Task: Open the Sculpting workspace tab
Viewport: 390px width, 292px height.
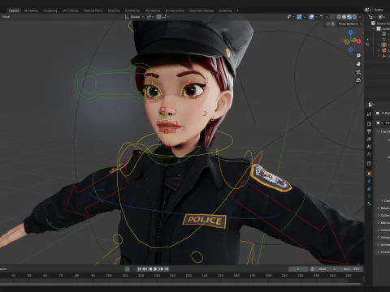Action: tap(50, 11)
